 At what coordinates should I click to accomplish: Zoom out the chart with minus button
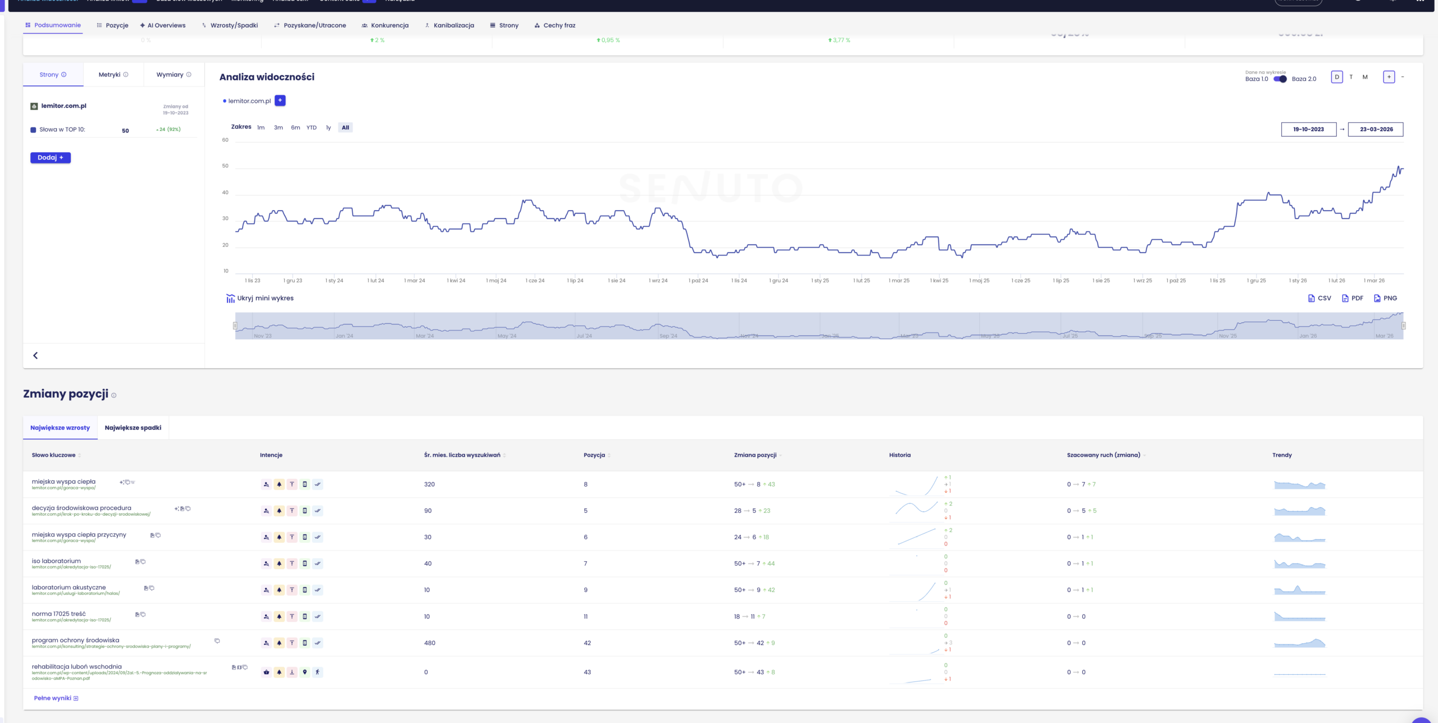(1403, 77)
